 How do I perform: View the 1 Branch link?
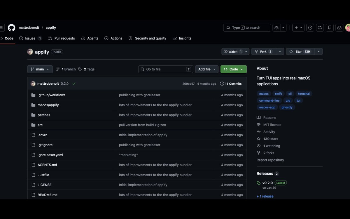click(66, 69)
